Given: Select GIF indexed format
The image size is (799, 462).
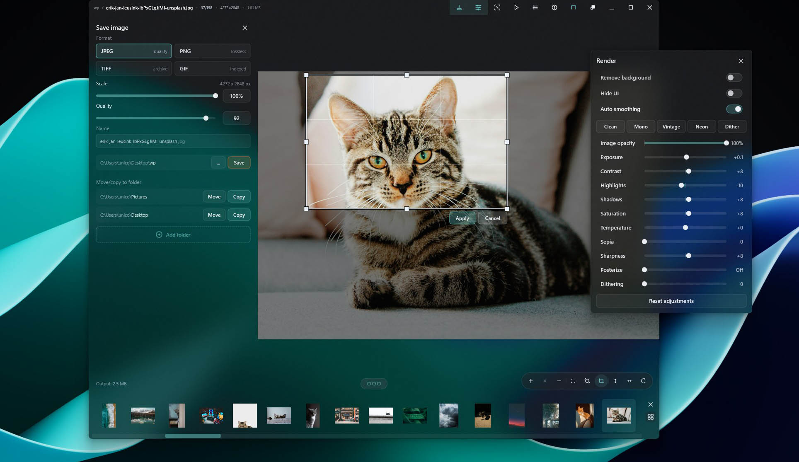Looking at the screenshot, I should click(213, 68).
